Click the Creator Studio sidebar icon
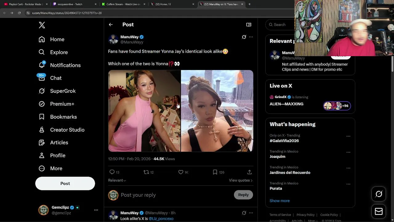This screenshot has width=394, height=222. pyautogui.click(x=42, y=130)
